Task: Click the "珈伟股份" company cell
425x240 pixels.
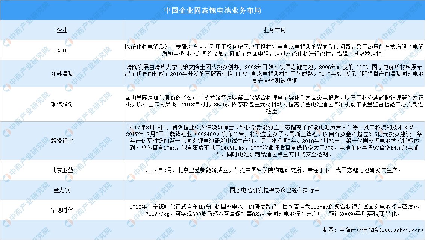Action: tap(62, 104)
